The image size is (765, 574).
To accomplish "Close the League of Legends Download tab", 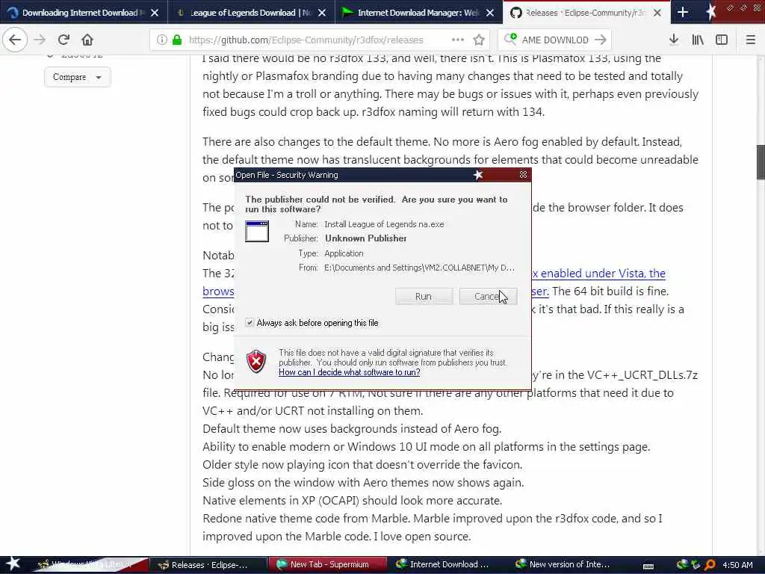I will tap(322, 13).
